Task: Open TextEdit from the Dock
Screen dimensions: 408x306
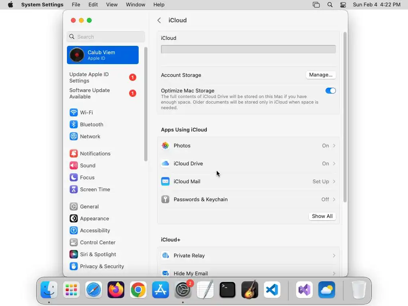Action: (x=205, y=290)
